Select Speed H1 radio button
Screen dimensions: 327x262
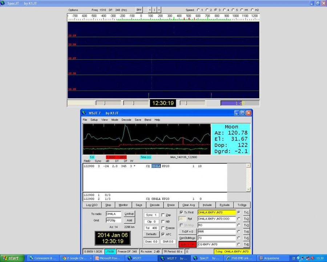coord(242,10)
